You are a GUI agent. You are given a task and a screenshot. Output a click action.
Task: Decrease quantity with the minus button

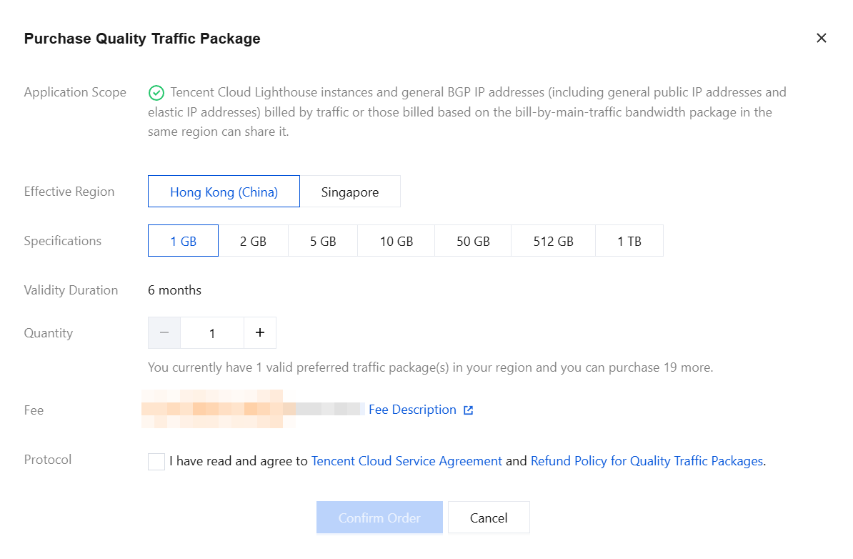164,332
